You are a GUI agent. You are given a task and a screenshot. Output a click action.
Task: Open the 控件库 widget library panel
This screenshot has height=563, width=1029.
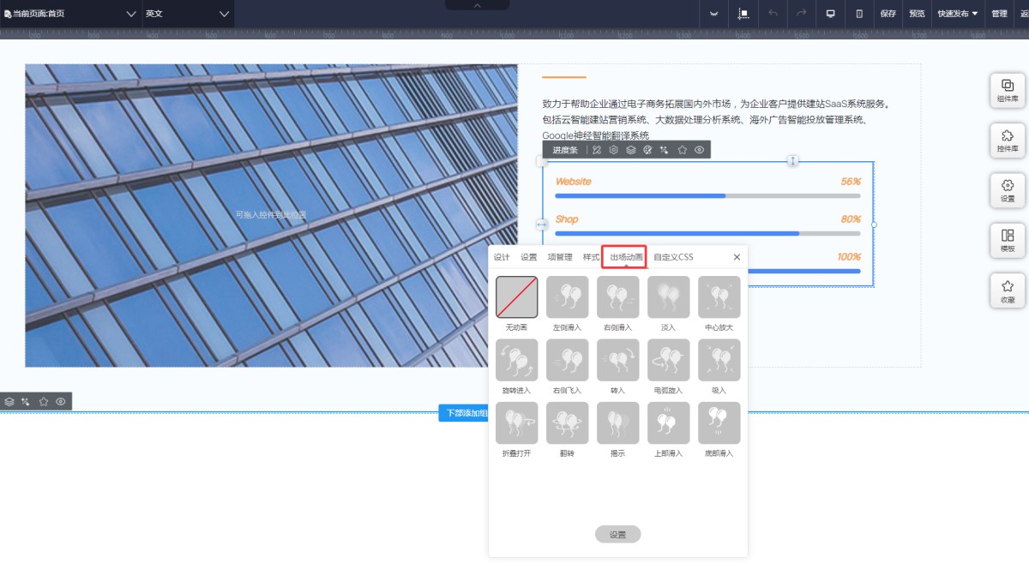pos(1008,141)
